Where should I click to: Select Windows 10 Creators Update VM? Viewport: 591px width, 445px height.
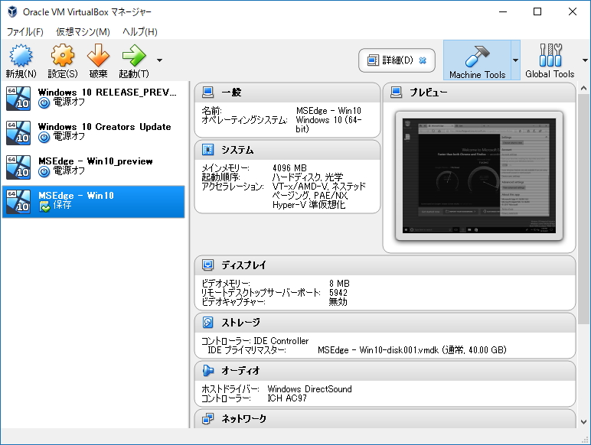pyautogui.click(x=93, y=133)
